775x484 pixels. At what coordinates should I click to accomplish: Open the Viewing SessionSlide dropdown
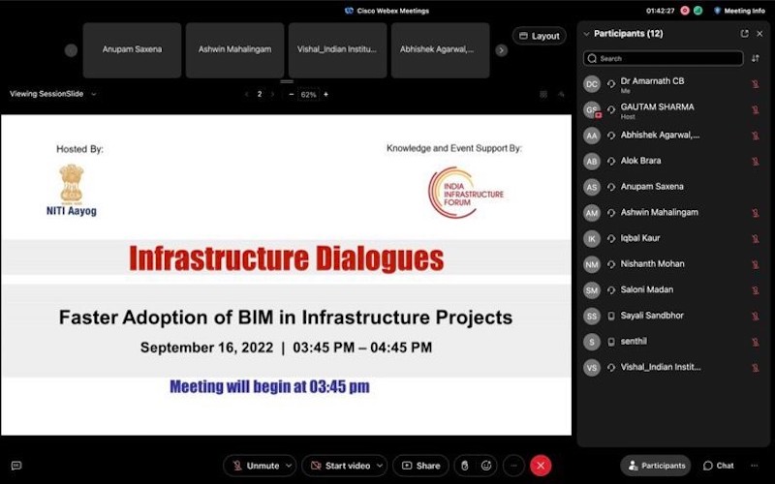coord(52,94)
